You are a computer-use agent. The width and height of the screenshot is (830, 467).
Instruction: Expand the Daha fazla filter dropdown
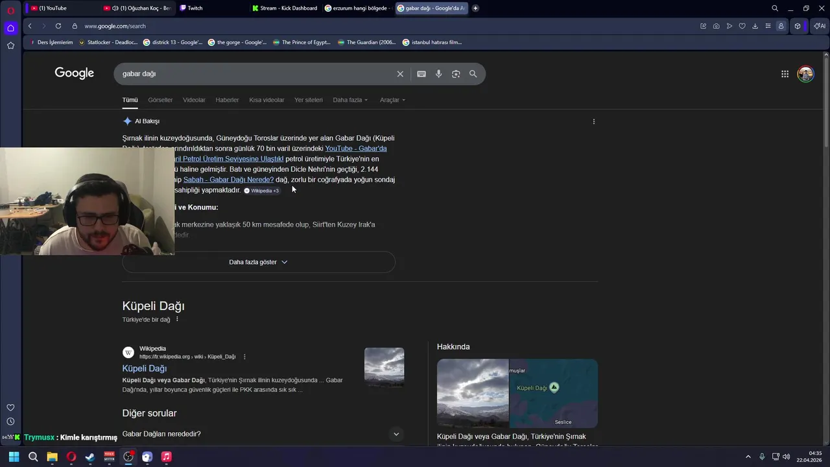click(x=350, y=100)
